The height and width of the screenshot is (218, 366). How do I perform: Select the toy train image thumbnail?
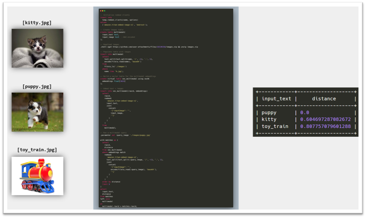pos(37,176)
